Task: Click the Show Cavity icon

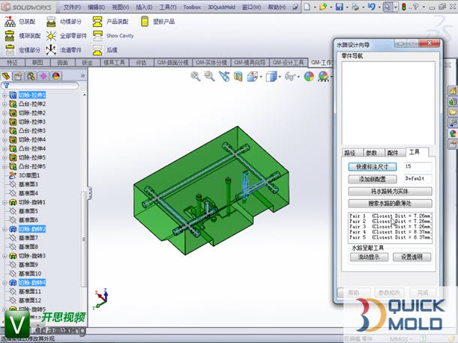Action: (97, 36)
